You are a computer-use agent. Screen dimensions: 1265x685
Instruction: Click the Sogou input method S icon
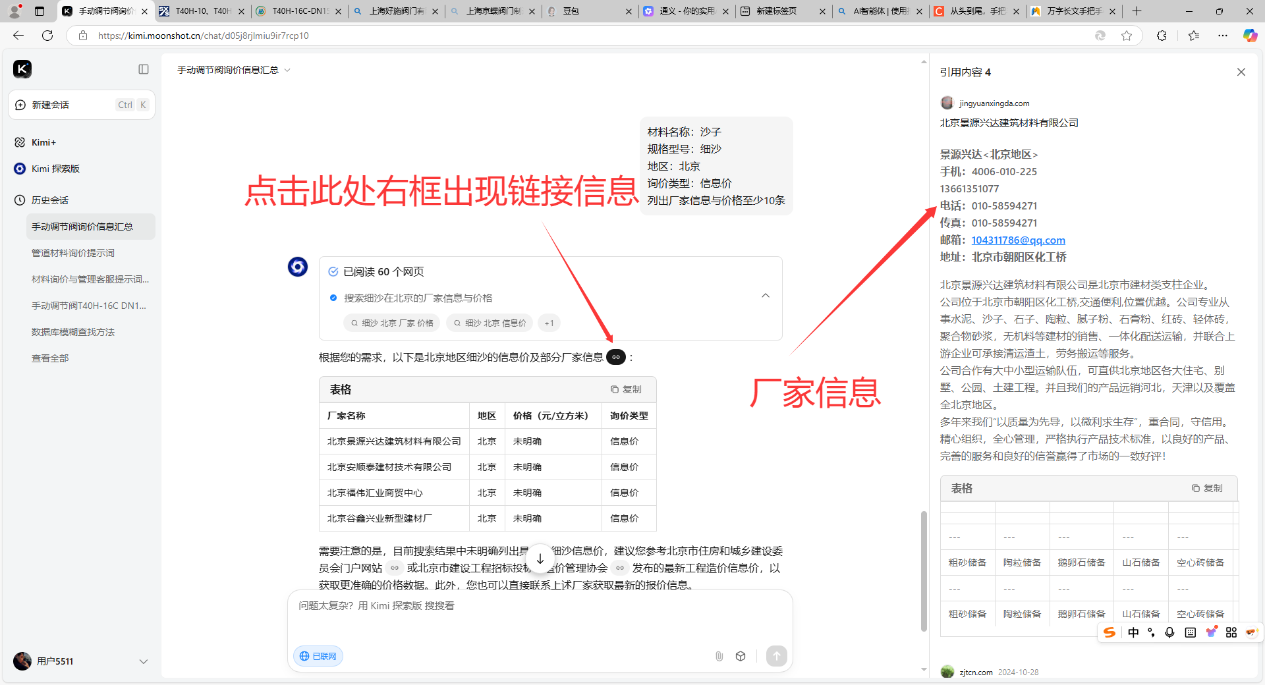point(1110,632)
